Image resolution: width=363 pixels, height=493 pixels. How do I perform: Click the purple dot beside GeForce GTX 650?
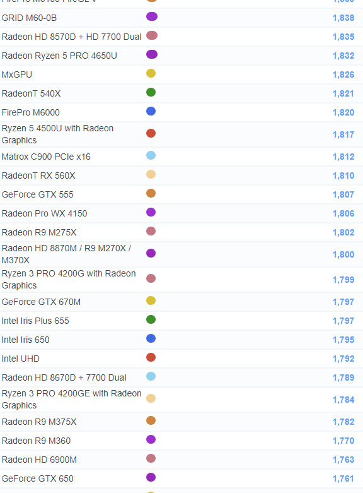(151, 477)
